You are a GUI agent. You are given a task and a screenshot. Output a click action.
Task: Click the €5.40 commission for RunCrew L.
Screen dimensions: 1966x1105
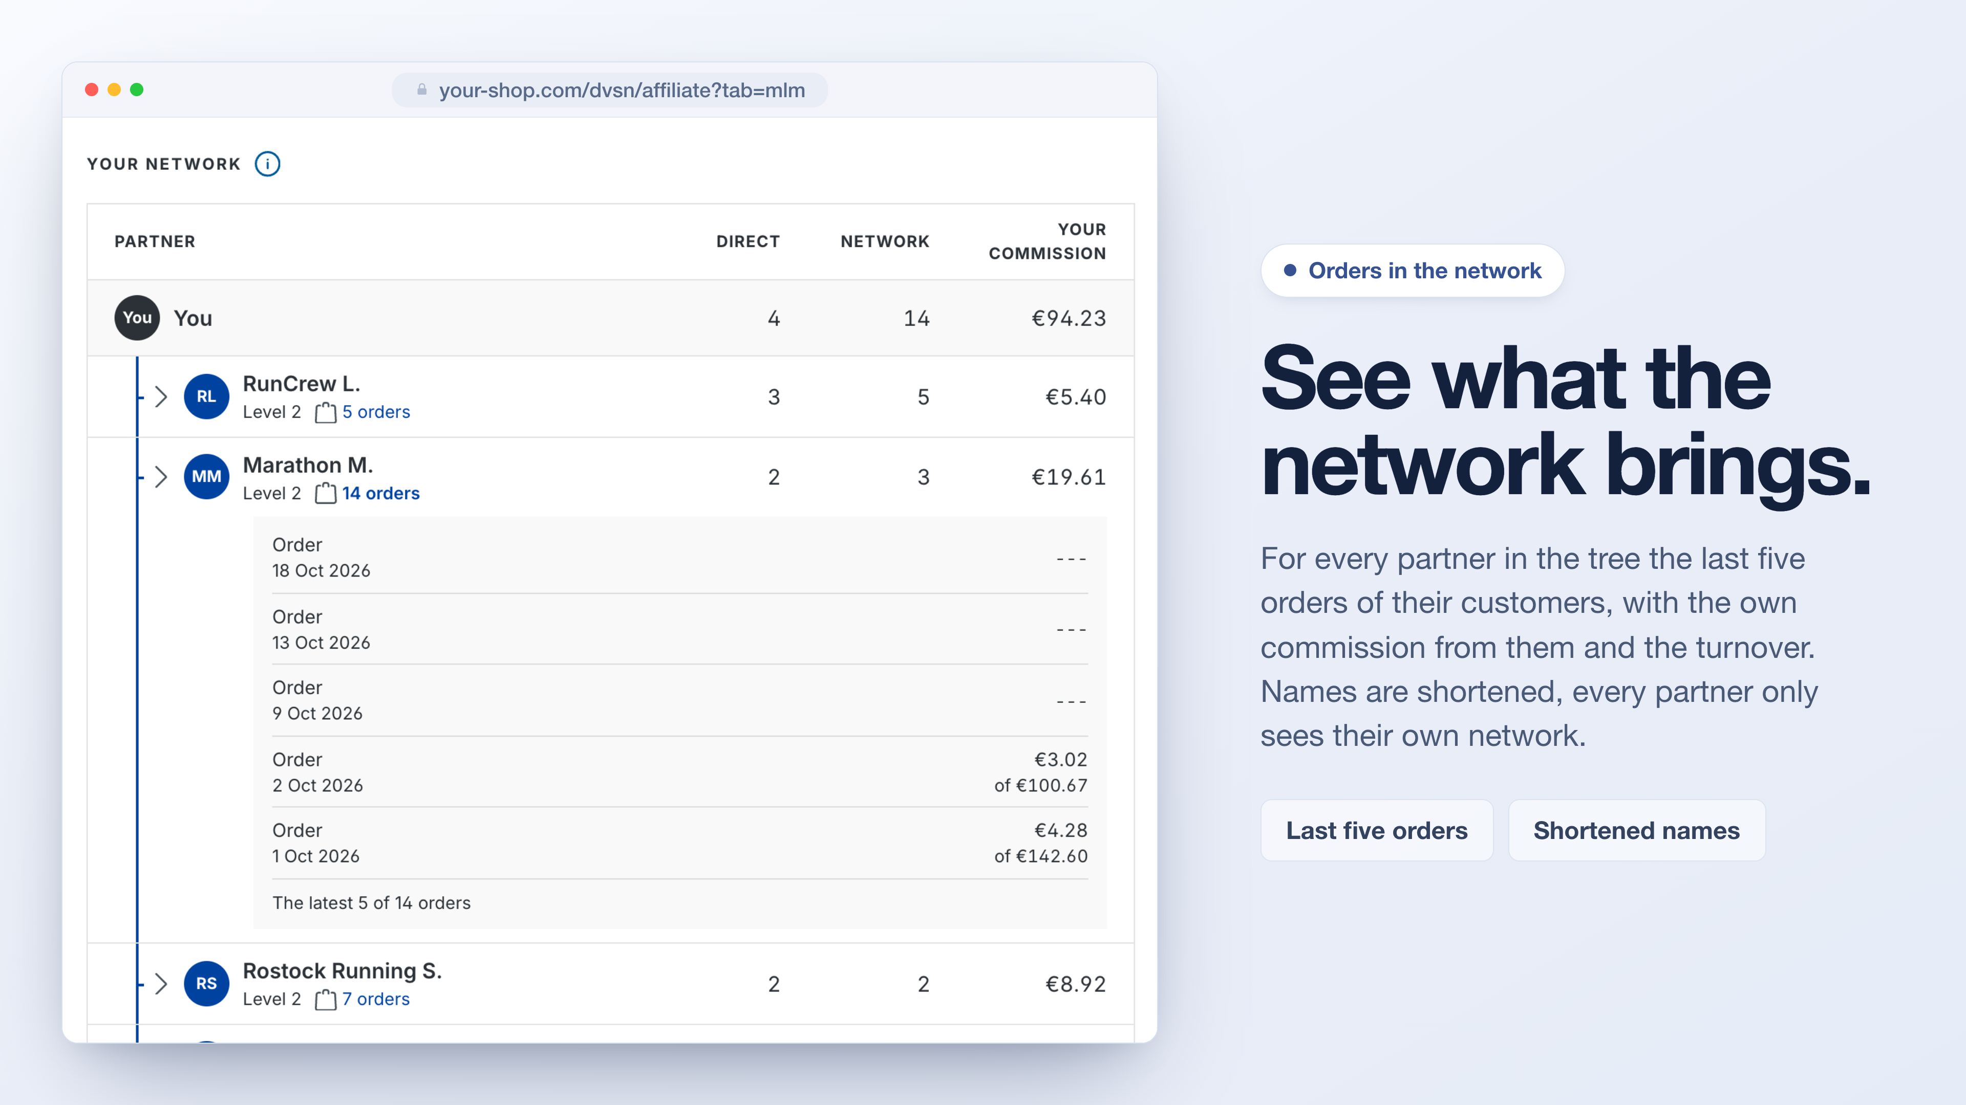[x=1075, y=396]
